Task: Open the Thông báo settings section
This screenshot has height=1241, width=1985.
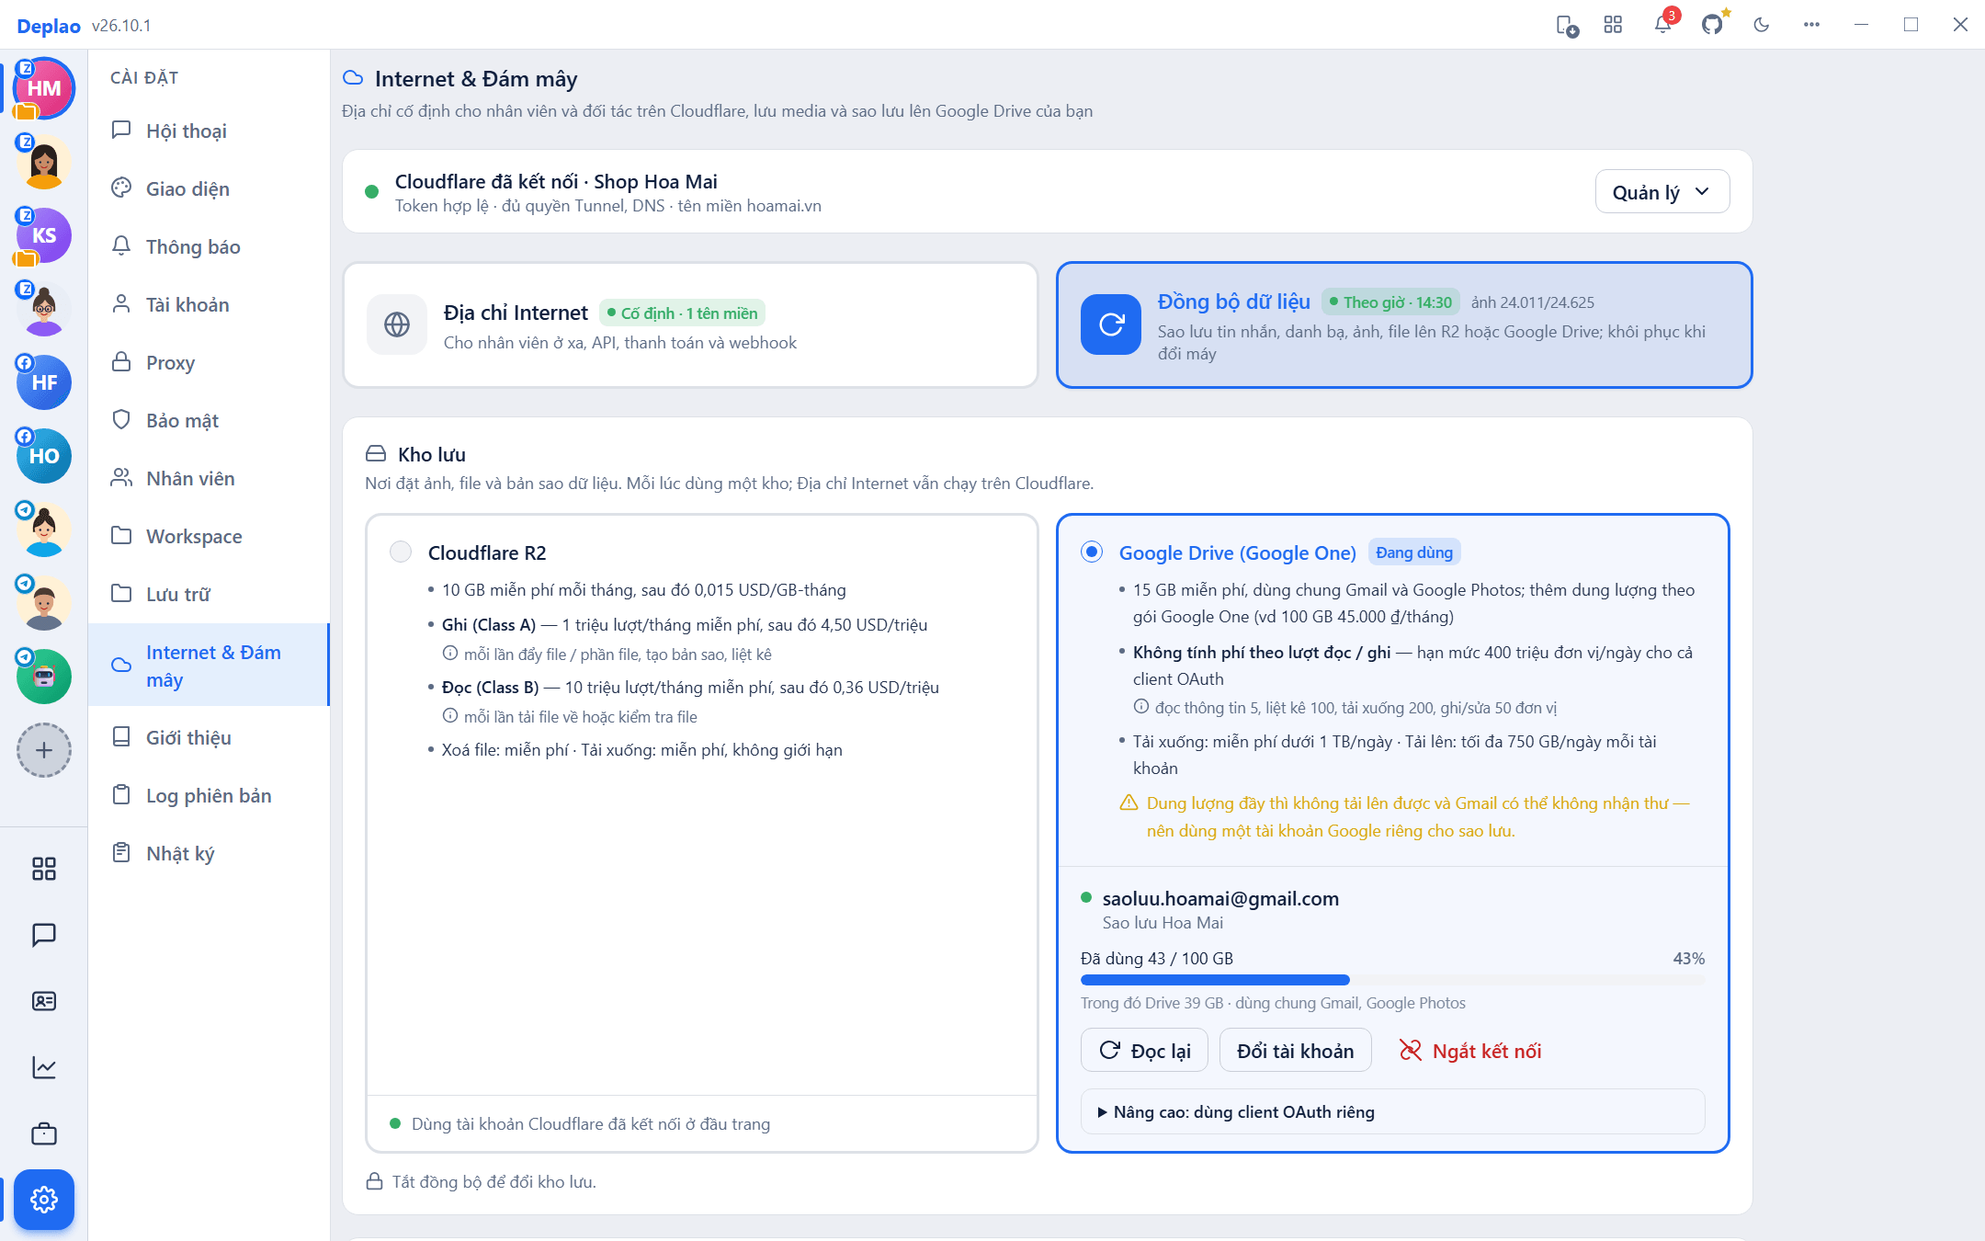Action: 209,246
